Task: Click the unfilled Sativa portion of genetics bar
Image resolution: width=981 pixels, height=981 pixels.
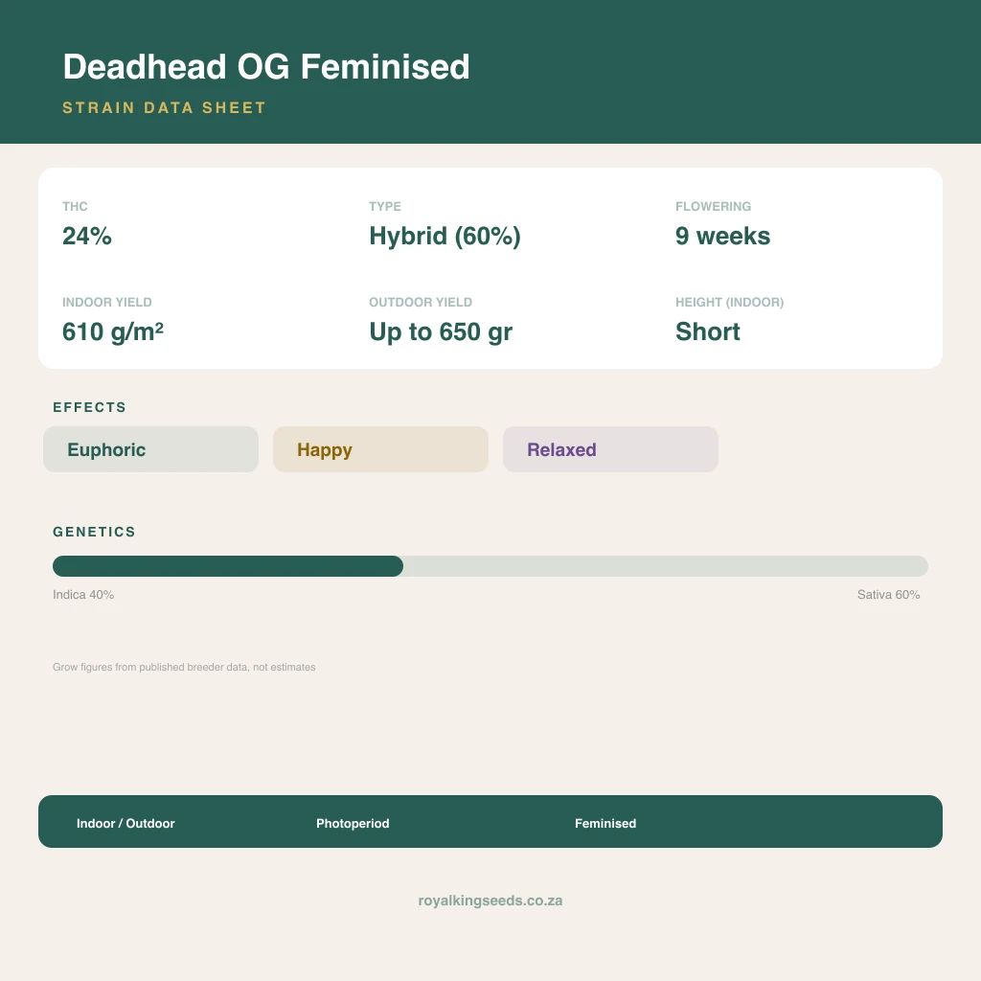Action: tap(666, 566)
